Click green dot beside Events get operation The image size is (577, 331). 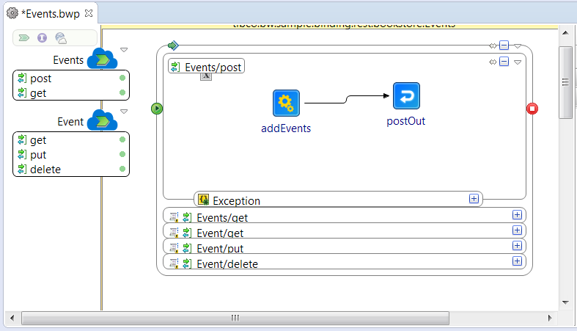click(122, 92)
